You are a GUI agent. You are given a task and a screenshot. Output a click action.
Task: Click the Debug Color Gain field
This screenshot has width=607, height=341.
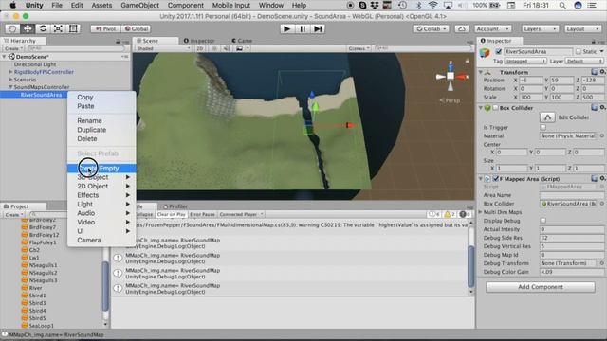571,272
